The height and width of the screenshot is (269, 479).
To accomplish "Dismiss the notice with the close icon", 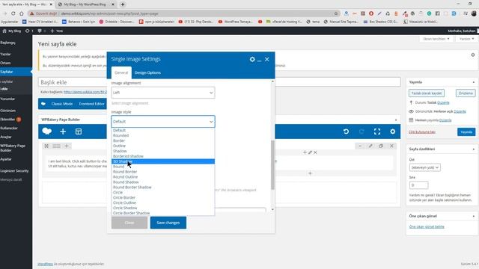I will (x=473, y=55).
